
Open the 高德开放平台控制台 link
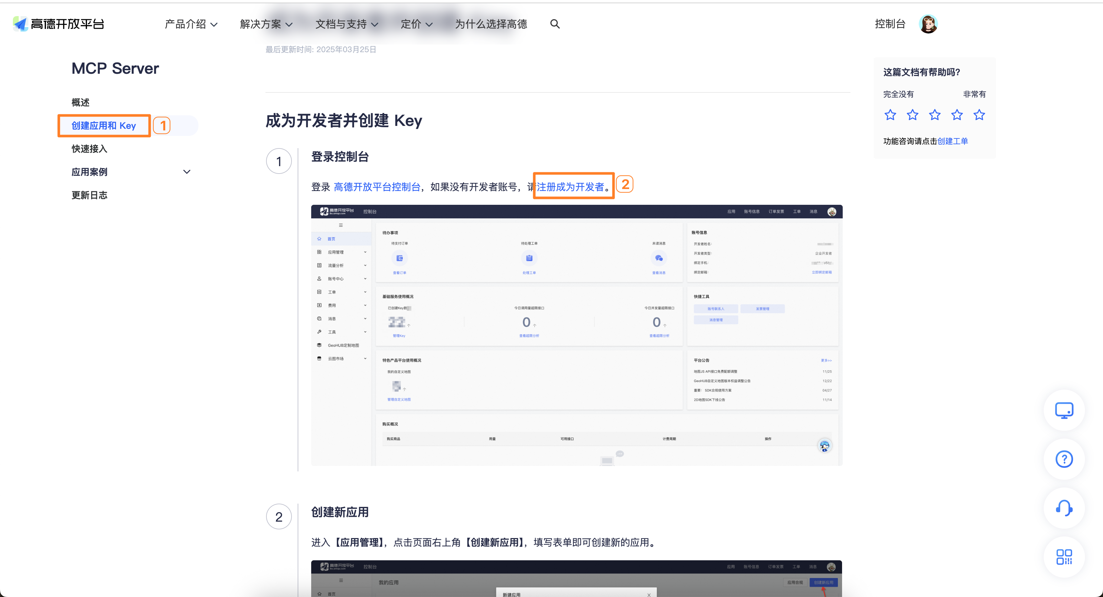377,186
